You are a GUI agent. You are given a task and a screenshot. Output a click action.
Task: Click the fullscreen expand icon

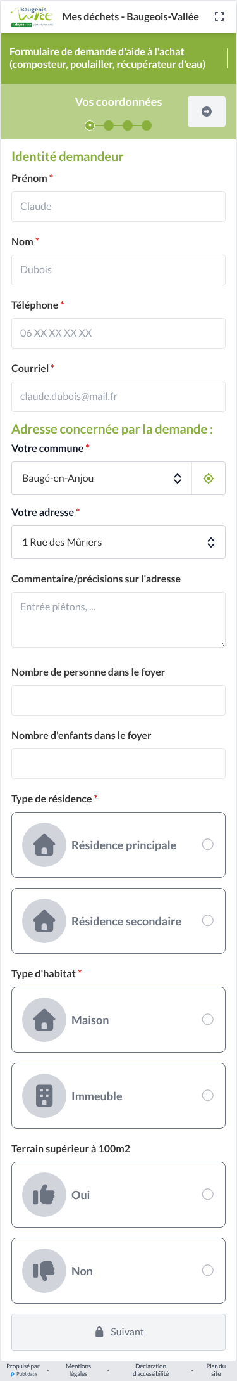click(x=219, y=16)
